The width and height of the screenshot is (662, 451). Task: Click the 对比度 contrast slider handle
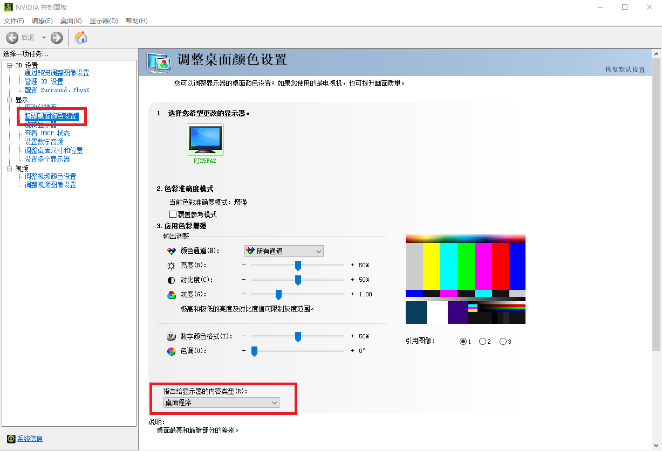pyautogui.click(x=298, y=280)
